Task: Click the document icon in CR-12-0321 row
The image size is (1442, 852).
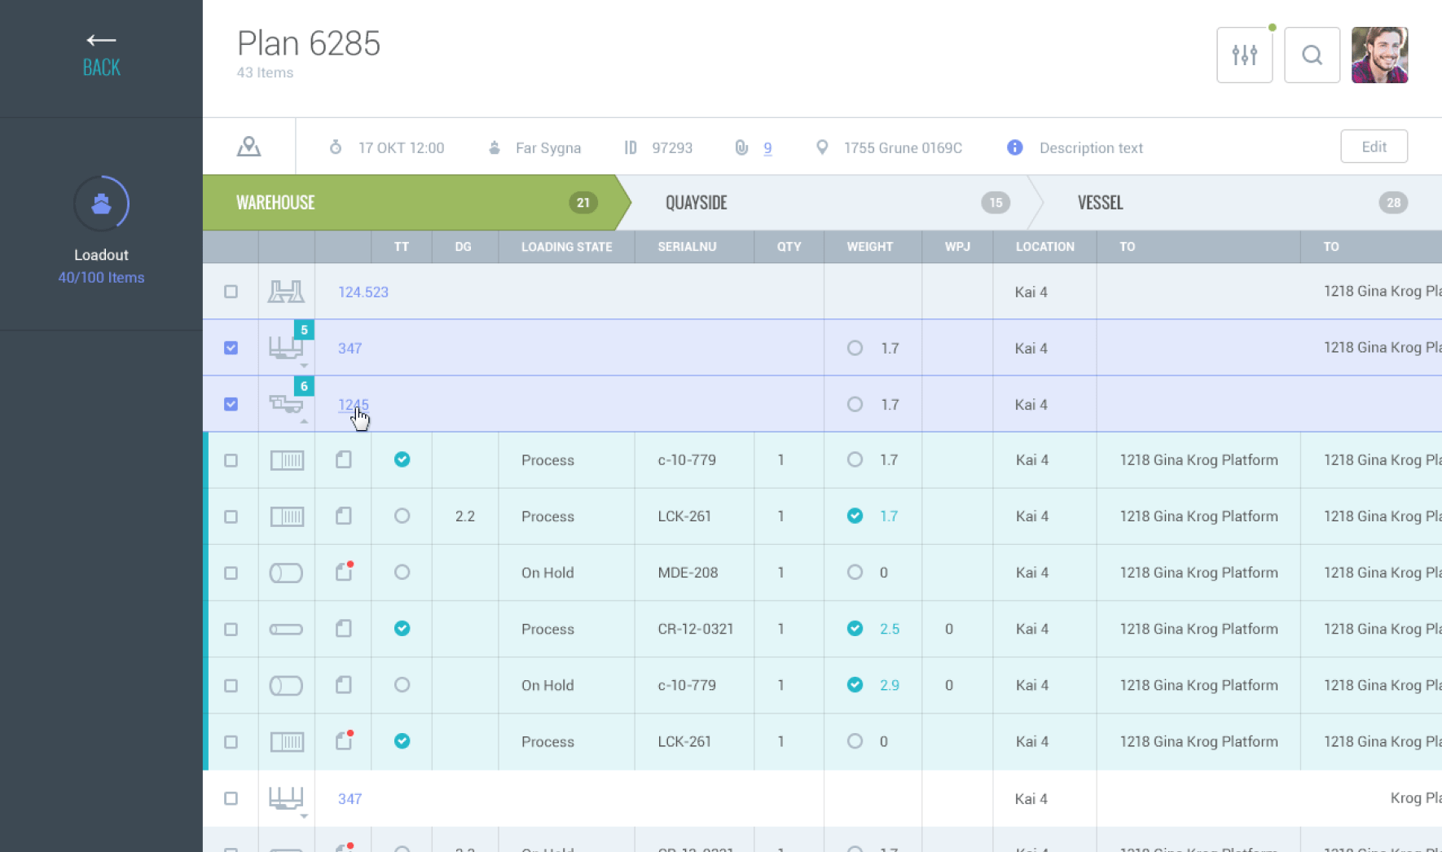Action: pos(344,629)
